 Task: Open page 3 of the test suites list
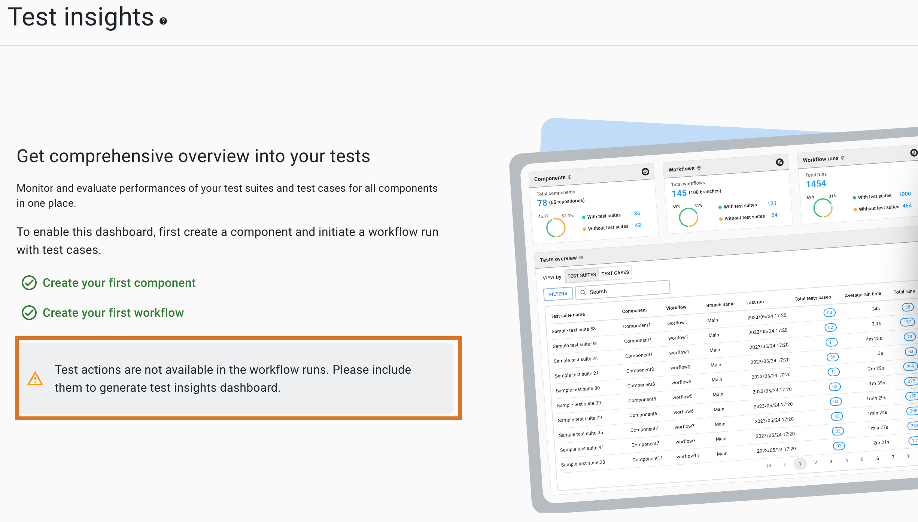click(831, 462)
